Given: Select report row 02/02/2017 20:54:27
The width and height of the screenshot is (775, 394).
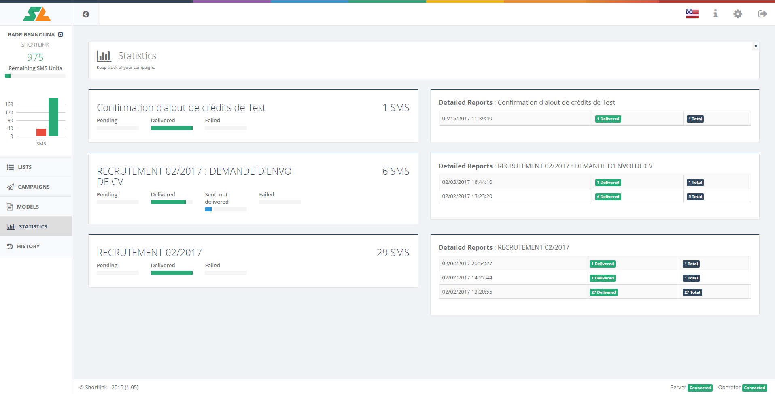Looking at the screenshot, I should point(595,263).
